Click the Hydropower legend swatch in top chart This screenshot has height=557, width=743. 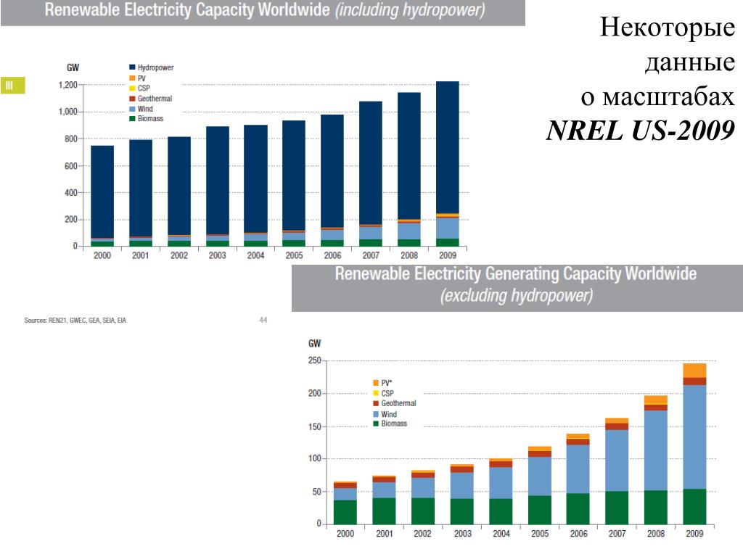(133, 67)
